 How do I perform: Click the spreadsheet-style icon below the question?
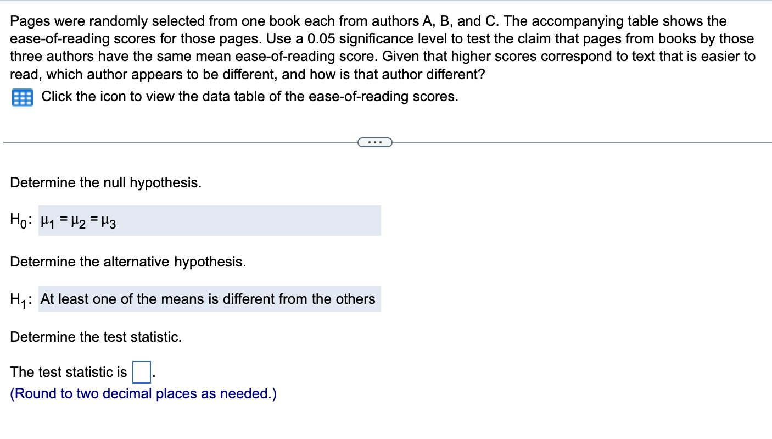(x=21, y=97)
